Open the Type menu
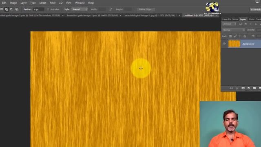The height and width of the screenshot is (147, 261). pyautogui.click(x=33, y=3)
